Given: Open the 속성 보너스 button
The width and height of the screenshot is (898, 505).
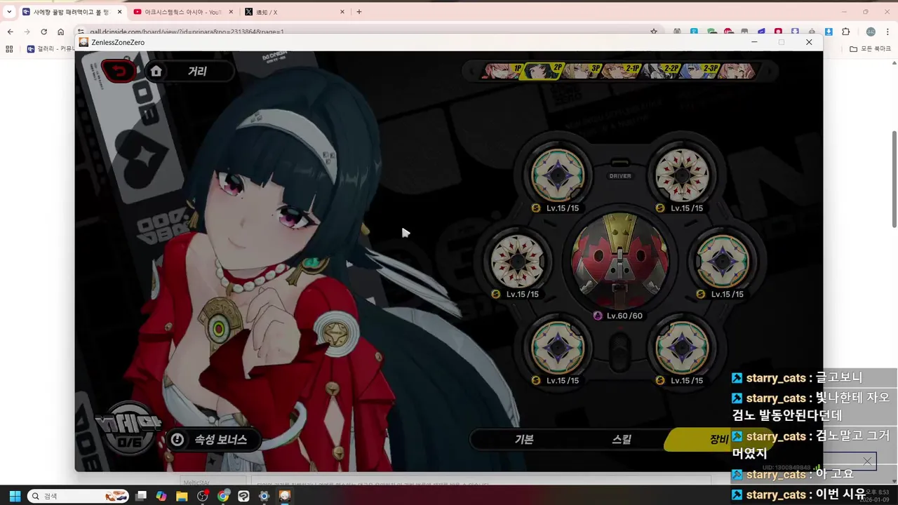Looking at the screenshot, I should pos(214,440).
